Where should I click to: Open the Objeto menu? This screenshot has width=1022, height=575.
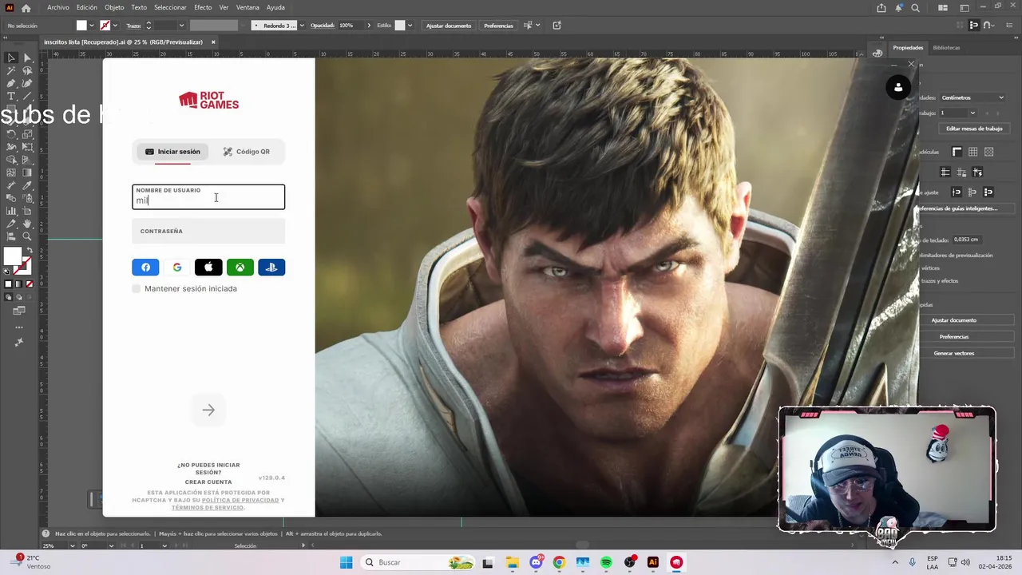[114, 7]
